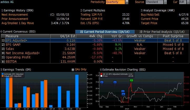Click the blue Estimate EPS Adjusted legend swatch
The width and height of the screenshot is (190, 110).
3,74
